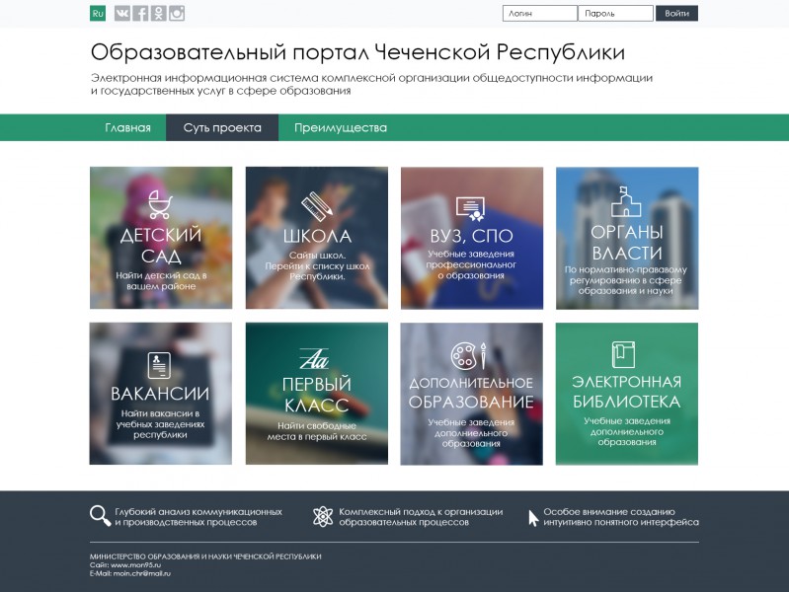Open the Детский сад tile title
This screenshot has height=592, width=789.
tap(161, 246)
